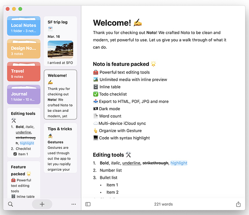Select the SF trip log note card
Screen dimensions: 249x215
click(60, 41)
